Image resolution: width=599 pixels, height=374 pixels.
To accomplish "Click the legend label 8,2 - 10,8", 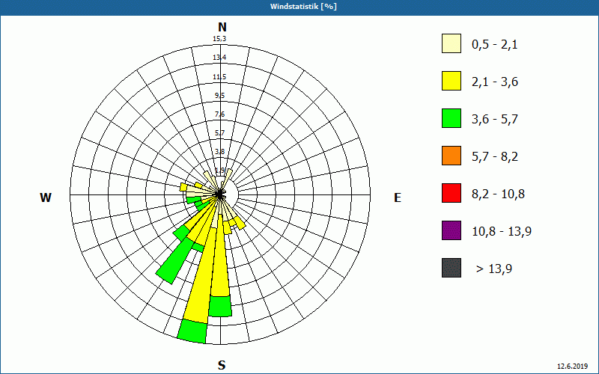I will [x=498, y=194].
